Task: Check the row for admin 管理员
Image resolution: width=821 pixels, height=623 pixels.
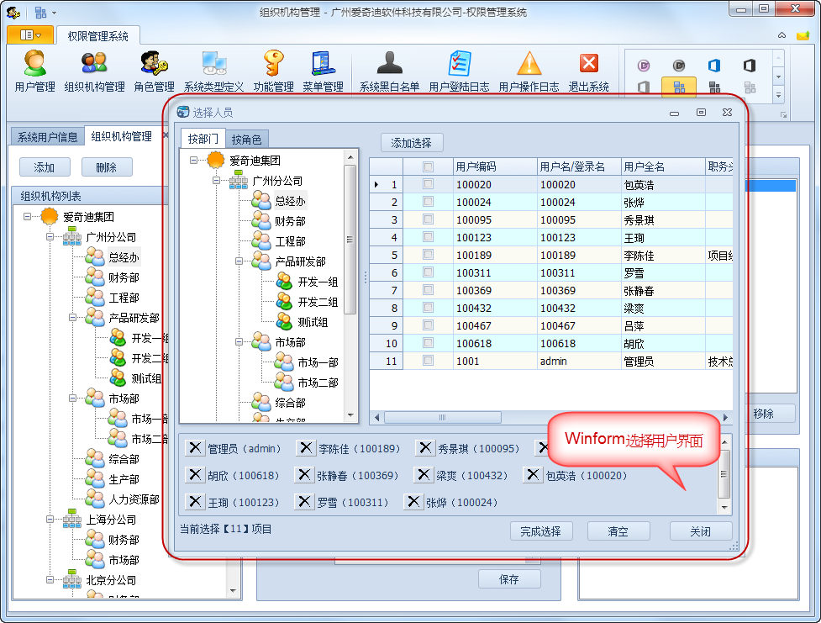Action: [x=429, y=361]
